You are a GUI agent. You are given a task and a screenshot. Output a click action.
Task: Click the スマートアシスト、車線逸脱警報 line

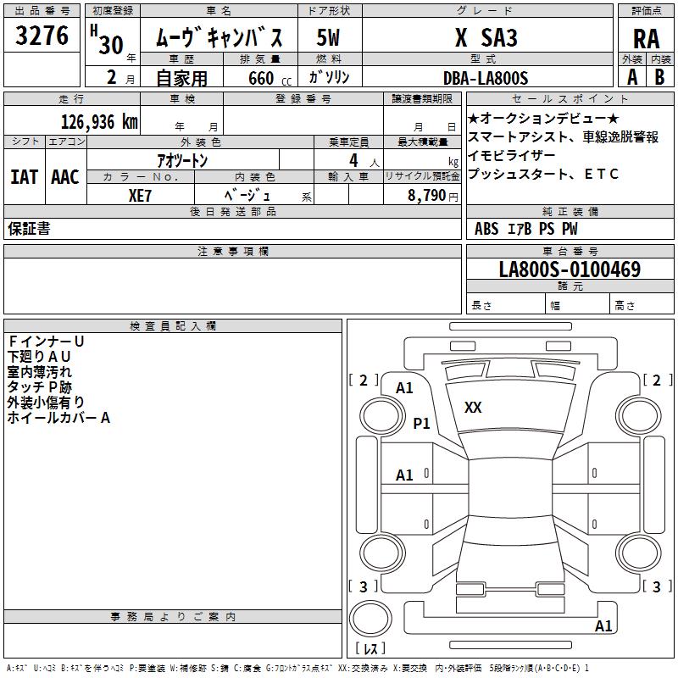tap(563, 136)
